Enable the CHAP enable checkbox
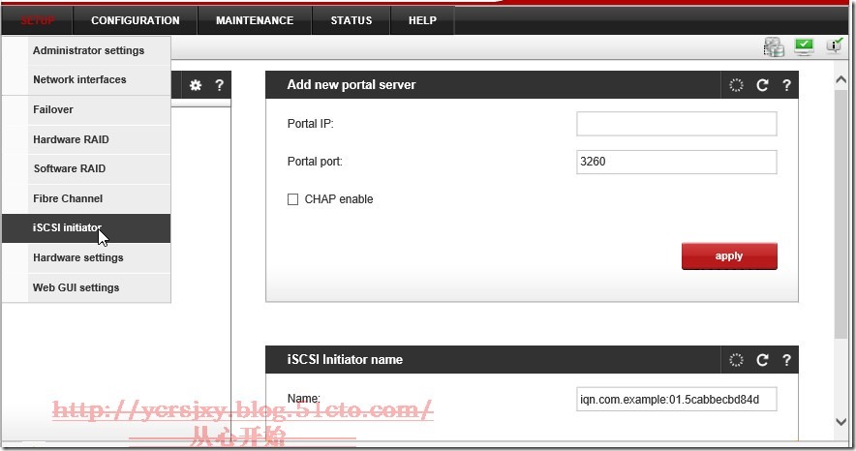 (x=292, y=199)
